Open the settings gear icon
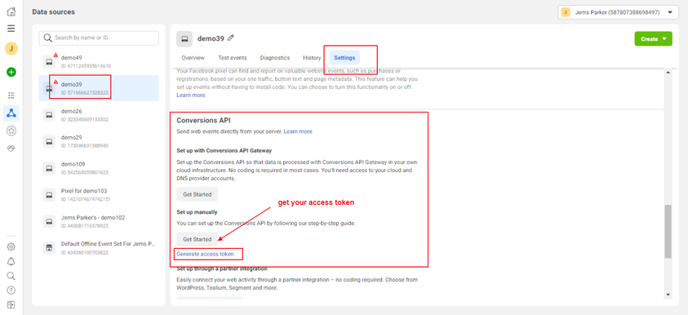 click(11, 247)
